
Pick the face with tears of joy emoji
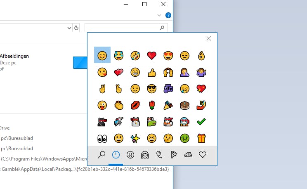click(119, 56)
